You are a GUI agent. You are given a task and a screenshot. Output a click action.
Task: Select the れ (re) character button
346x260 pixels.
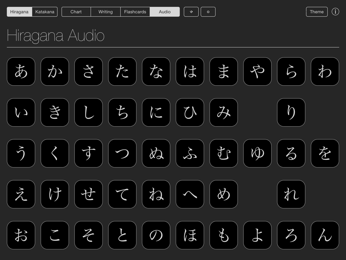(291, 194)
